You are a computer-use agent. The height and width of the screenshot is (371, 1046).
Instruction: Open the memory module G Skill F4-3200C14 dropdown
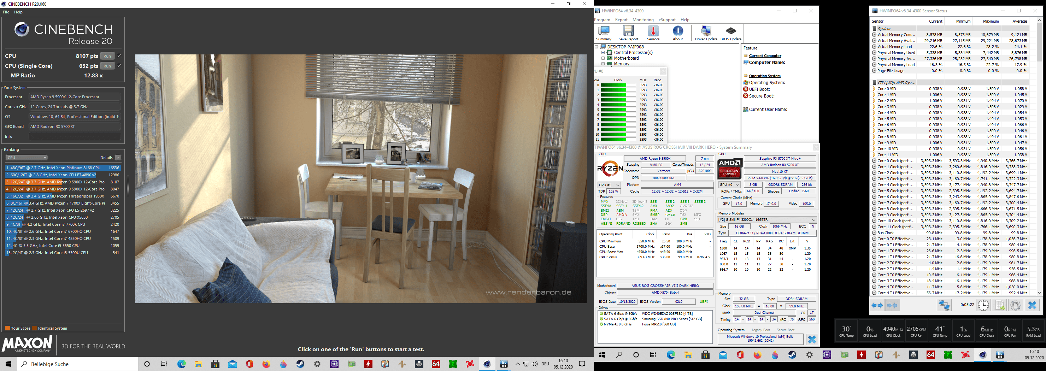(x=766, y=219)
